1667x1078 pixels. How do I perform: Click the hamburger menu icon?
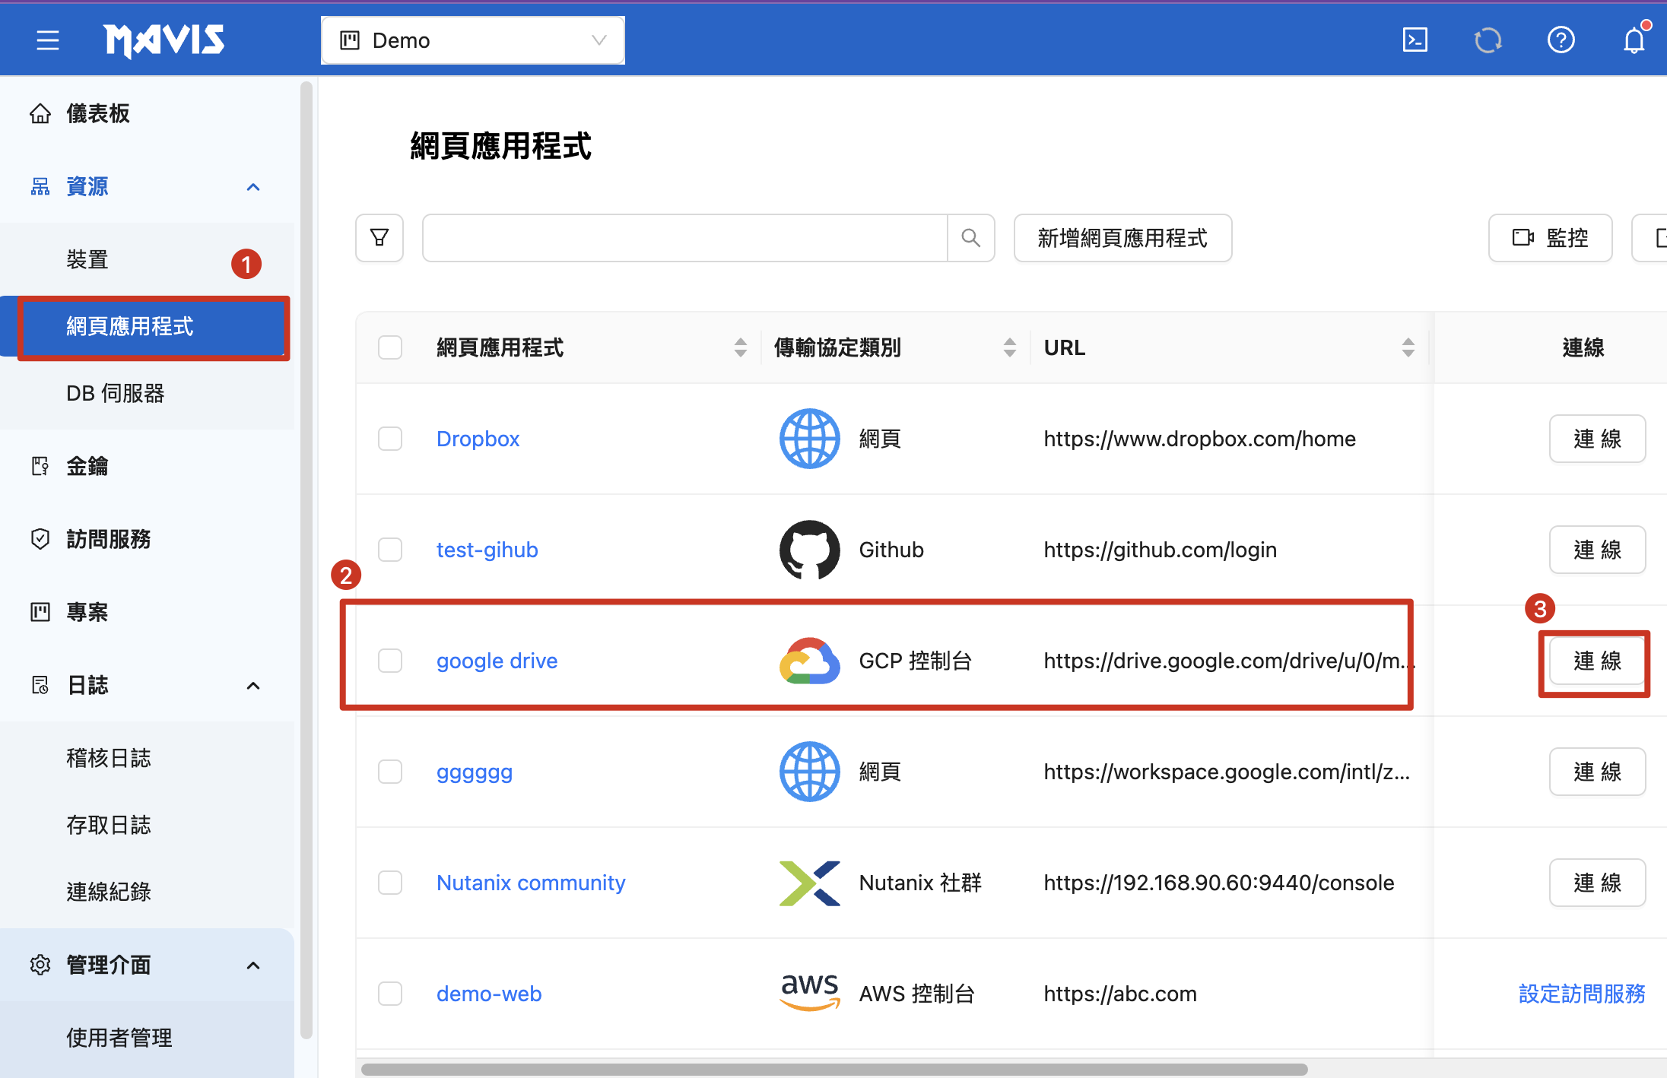pyautogui.click(x=47, y=40)
